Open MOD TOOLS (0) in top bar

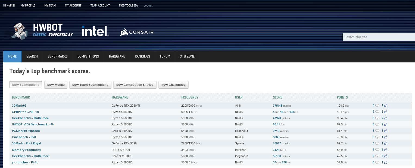tap(128, 5)
